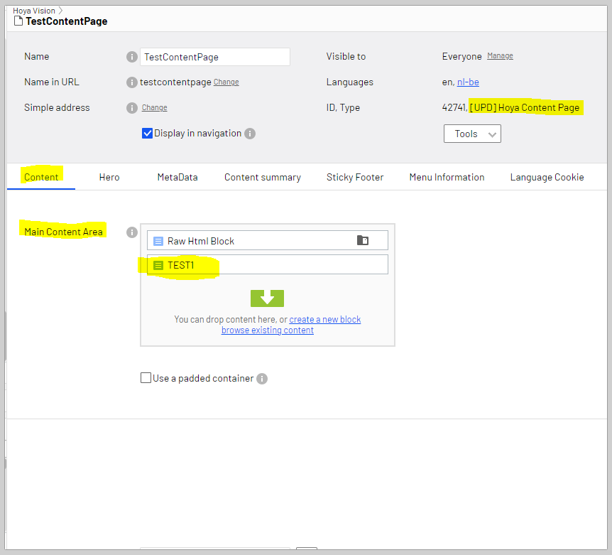The image size is (612, 555).
Task: Select the TEST1 block item
Action: coord(267,265)
